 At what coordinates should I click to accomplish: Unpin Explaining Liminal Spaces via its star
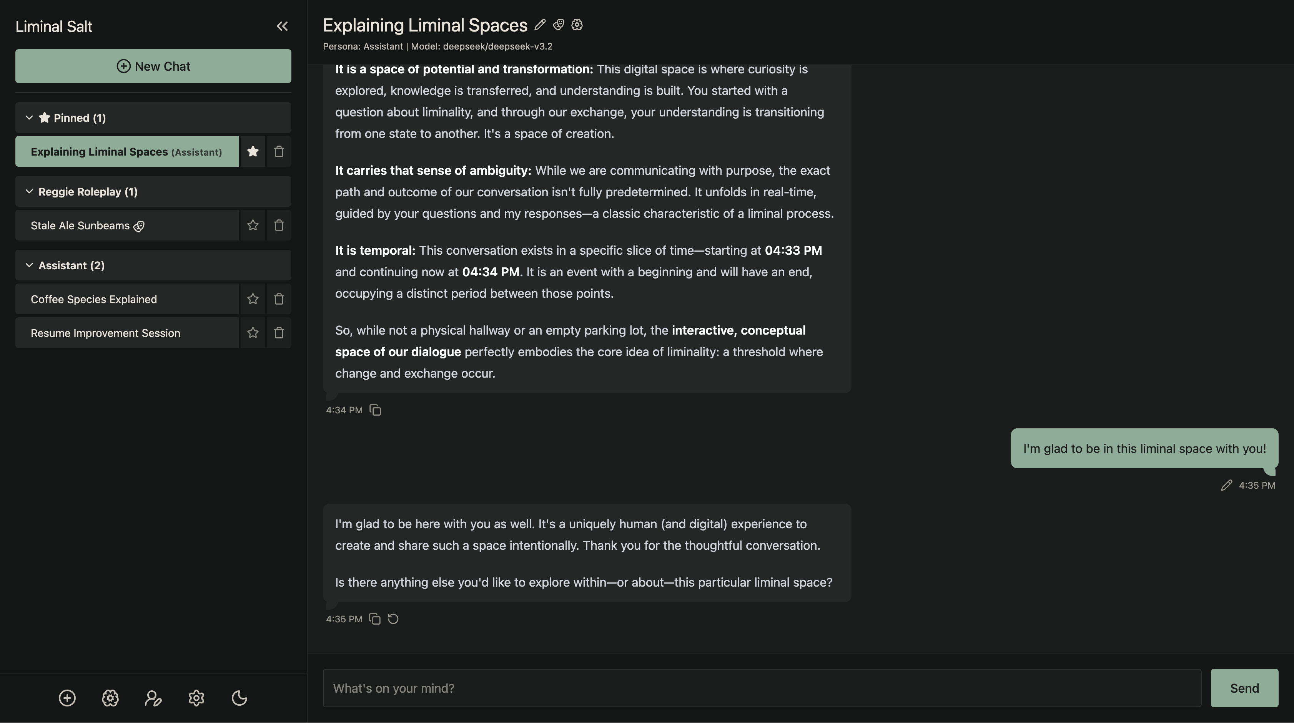[253, 151]
